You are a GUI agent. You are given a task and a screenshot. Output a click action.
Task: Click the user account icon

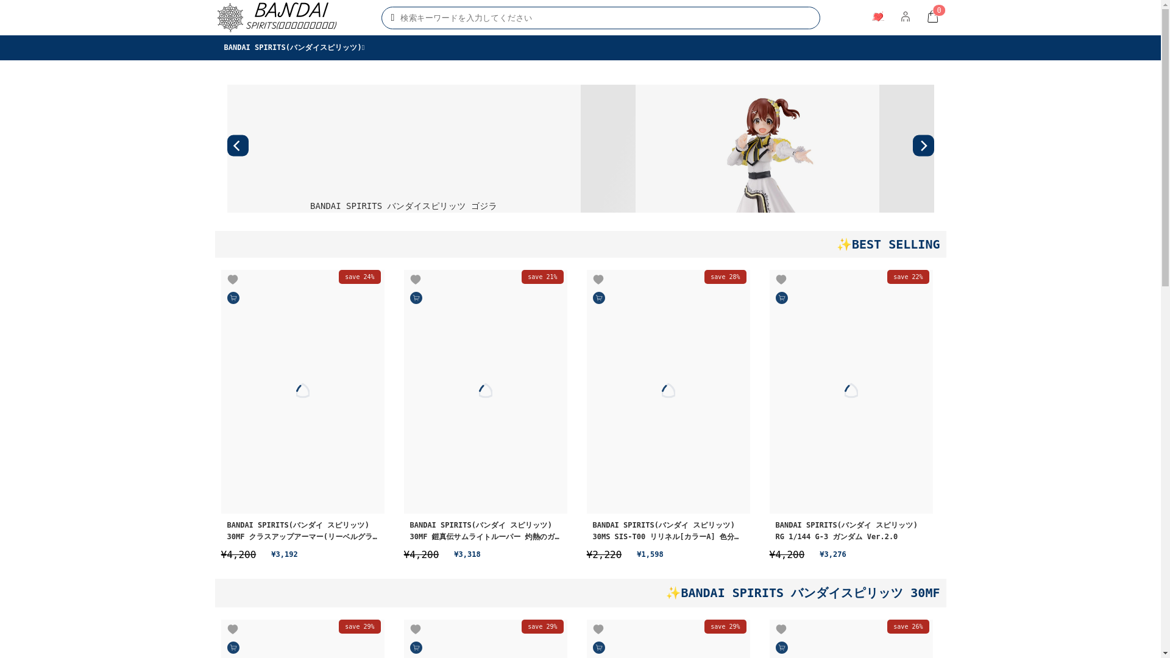(905, 17)
